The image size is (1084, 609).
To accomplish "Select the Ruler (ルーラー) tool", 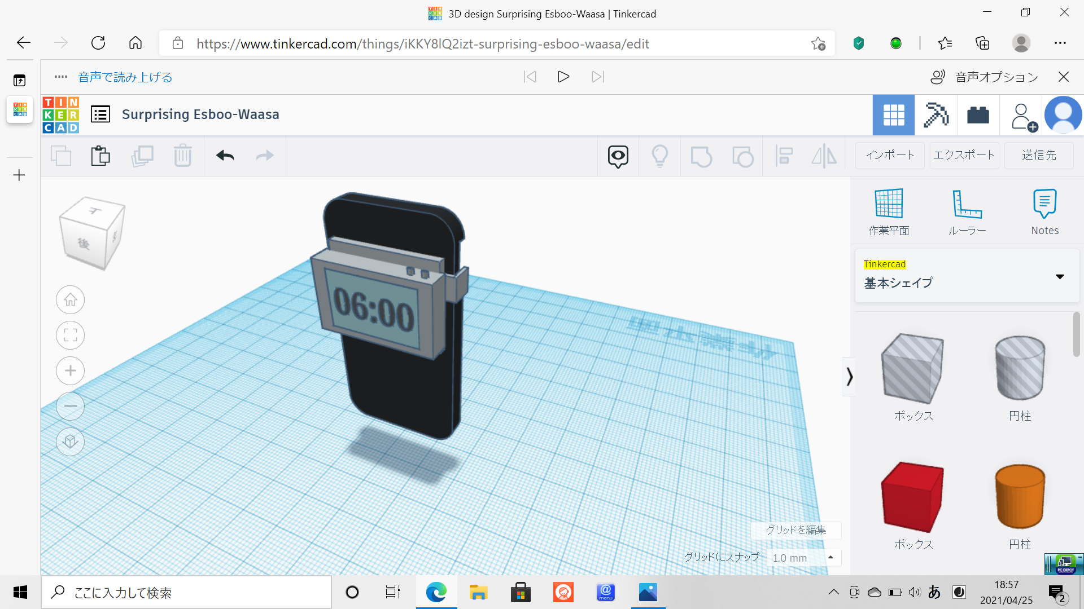I will [967, 212].
